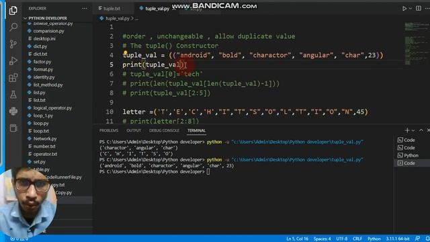Open Explorer views and more actions menu
This screenshot has height=242, width=430.
85,9
